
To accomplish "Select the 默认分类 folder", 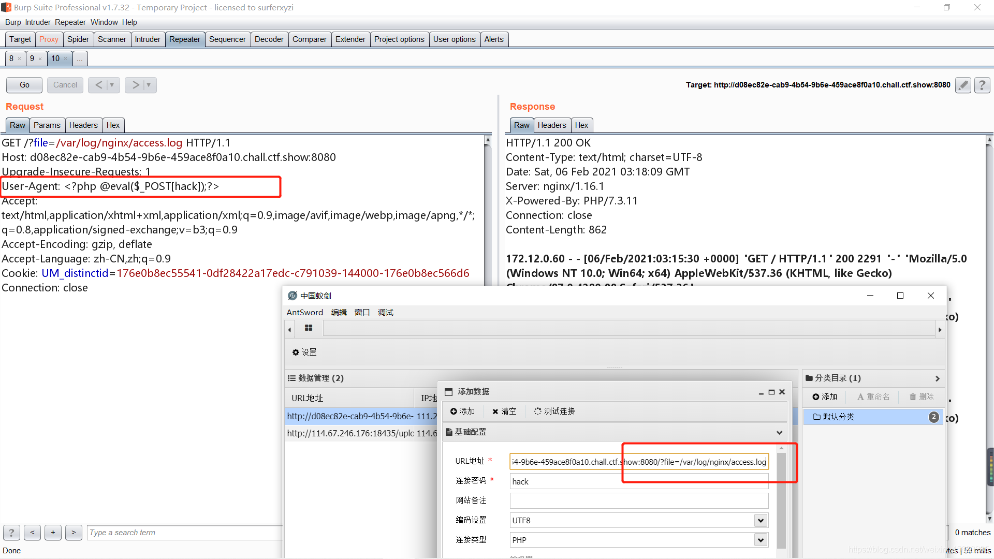I will pos(873,417).
